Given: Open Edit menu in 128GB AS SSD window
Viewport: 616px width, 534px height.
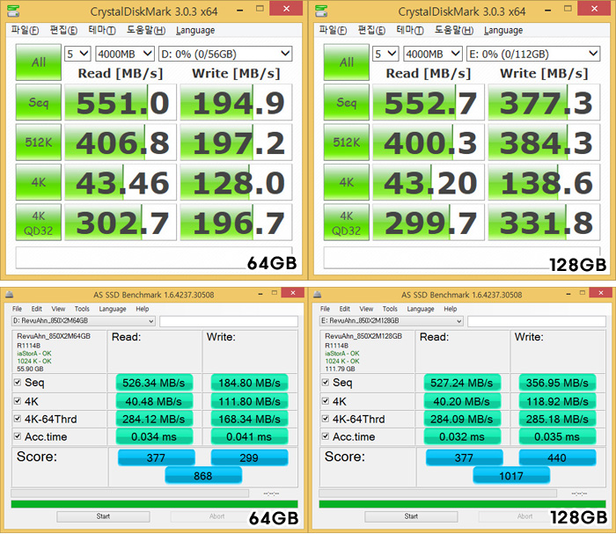Looking at the screenshot, I should pyautogui.click(x=345, y=309).
